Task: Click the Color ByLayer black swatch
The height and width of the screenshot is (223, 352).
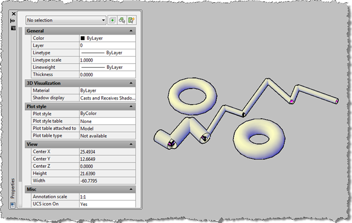Action: click(82, 38)
